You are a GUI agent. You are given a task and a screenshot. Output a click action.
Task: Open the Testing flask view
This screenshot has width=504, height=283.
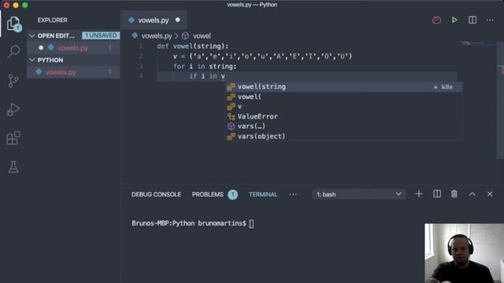click(x=13, y=167)
